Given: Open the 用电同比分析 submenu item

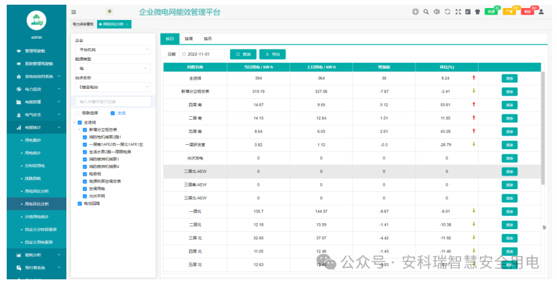Looking at the screenshot, I should [x=37, y=191].
